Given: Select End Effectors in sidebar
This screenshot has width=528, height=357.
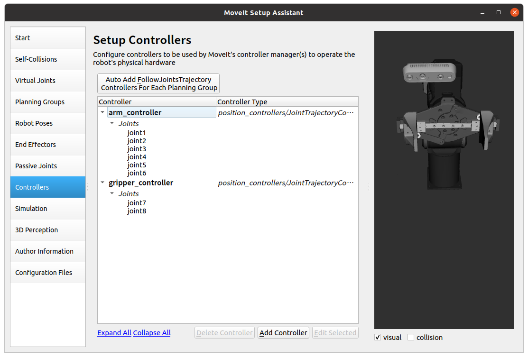Looking at the screenshot, I should coord(48,145).
